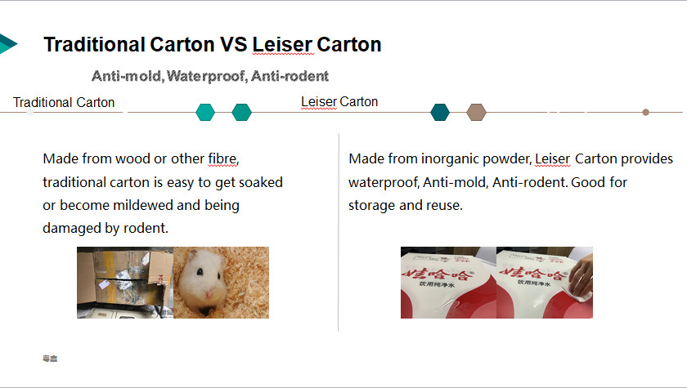687x388 pixels.
Task: Click the underlined word 'fibre' in left paragraph
Action: [222, 158]
